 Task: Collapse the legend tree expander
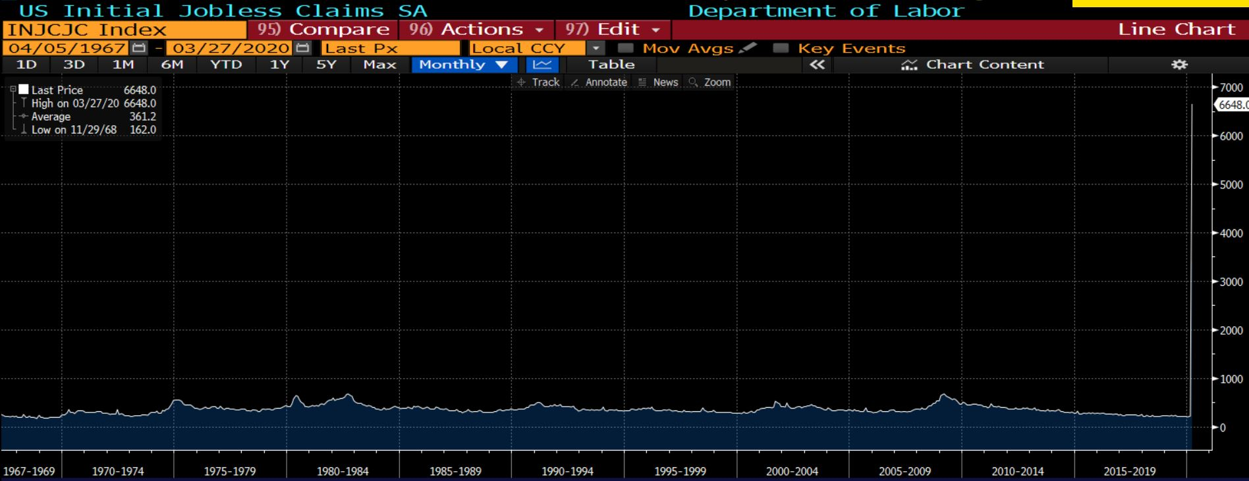pyautogui.click(x=13, y=89)
